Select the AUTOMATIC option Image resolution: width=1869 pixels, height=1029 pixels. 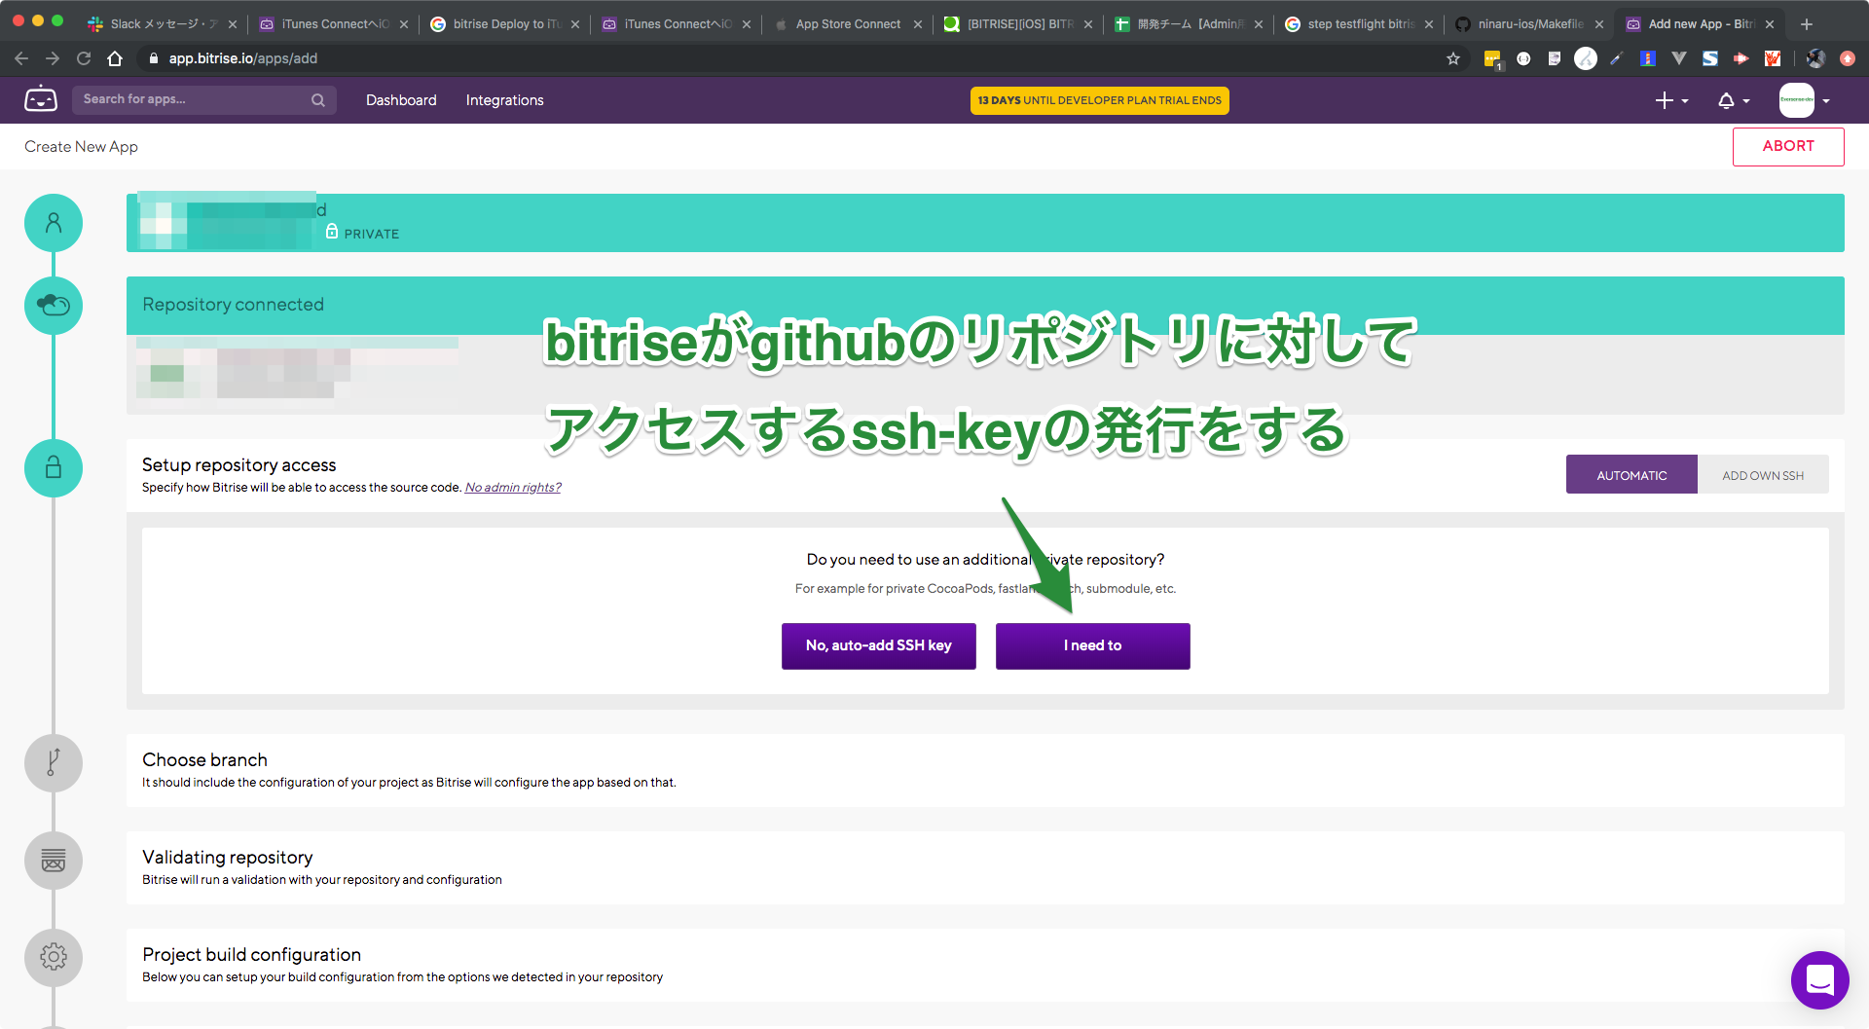tap(1631, 475)
